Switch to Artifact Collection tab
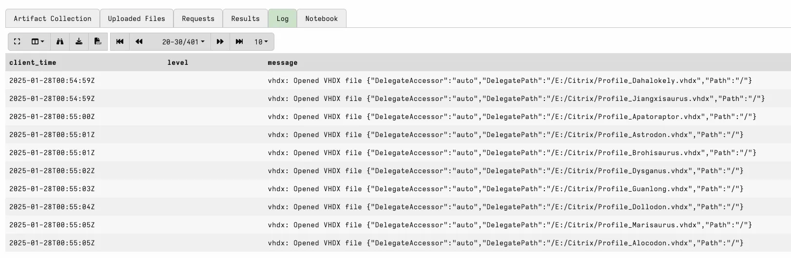Viewport: 791px width, 258px height. (x=53, y=19)
